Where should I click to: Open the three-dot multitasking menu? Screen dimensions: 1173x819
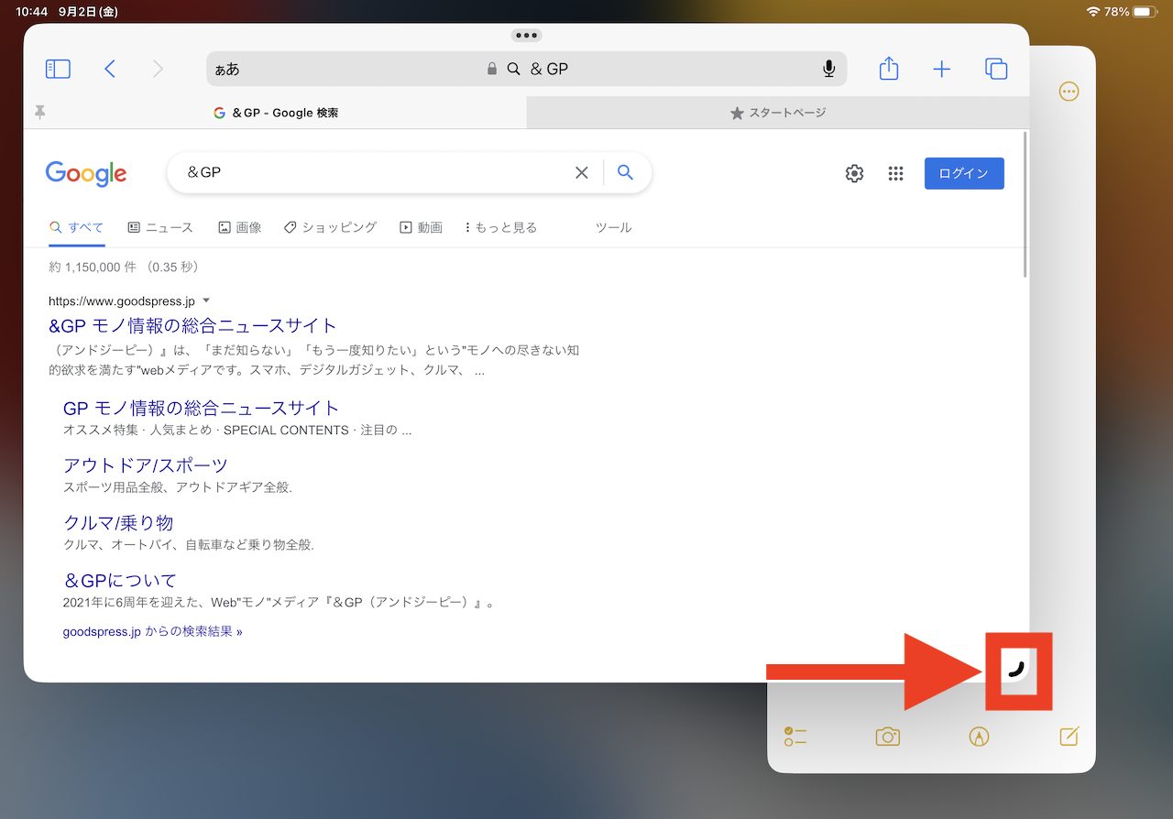pyautogui.click(x=526, y=35)
